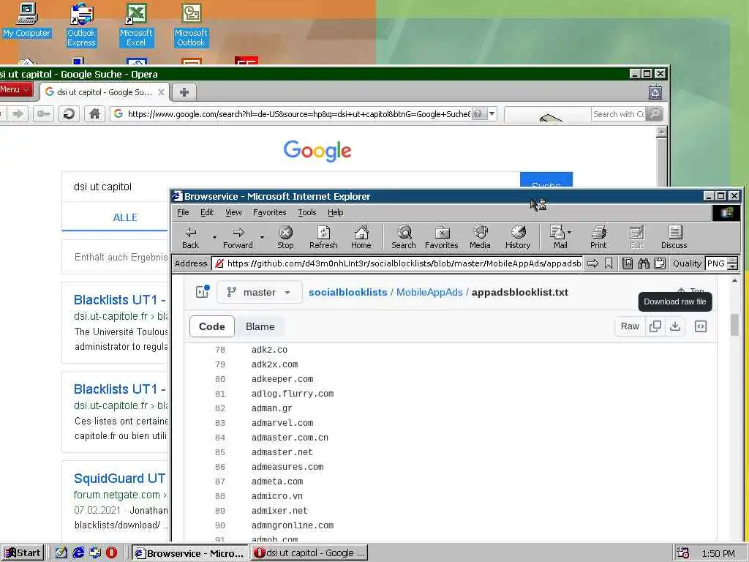Viewport: 749px width, 562px height.
Task: Open the Search pane in IE
Action: (x=404, y=238)
